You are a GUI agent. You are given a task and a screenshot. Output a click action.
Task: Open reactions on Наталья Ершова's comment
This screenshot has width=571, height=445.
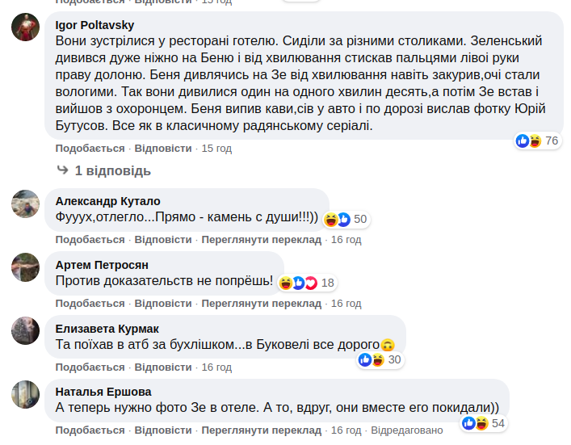click(x=483, y=423)
